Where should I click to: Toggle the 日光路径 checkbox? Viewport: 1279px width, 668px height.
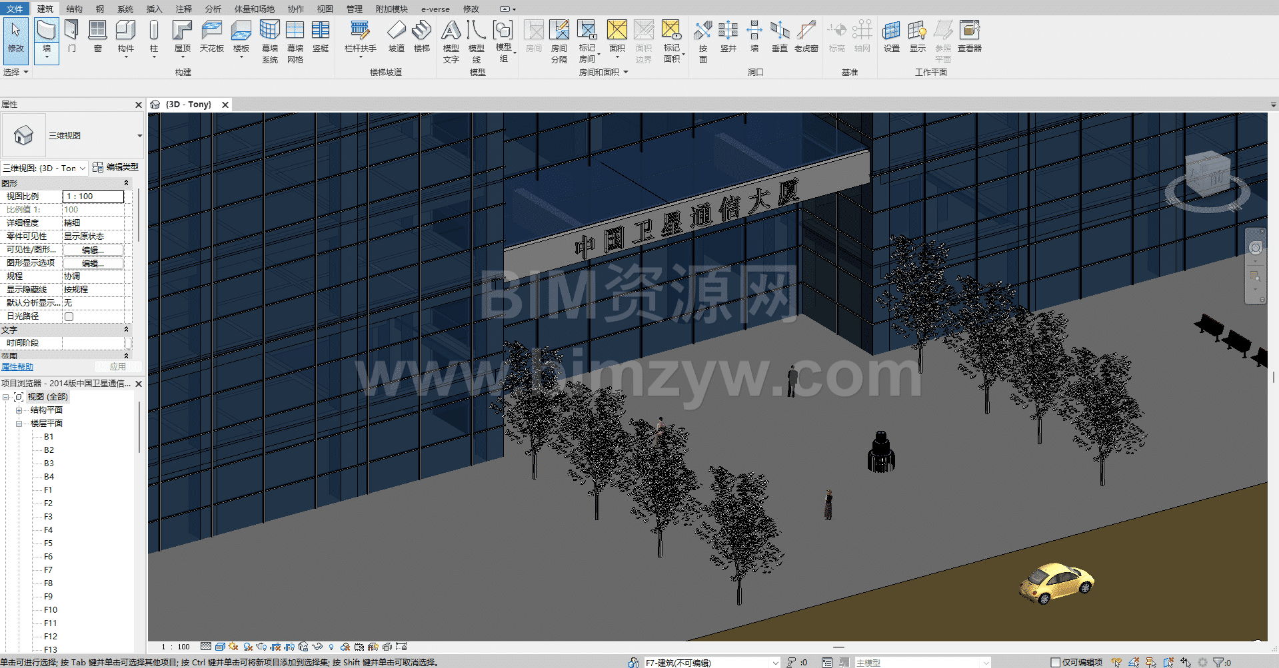pyautogui.click(x=69, y=316)
